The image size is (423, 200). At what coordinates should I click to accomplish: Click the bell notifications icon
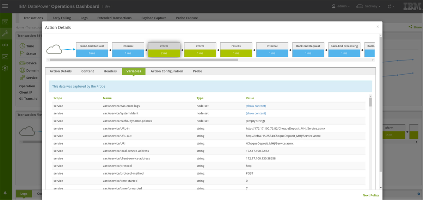5,193
